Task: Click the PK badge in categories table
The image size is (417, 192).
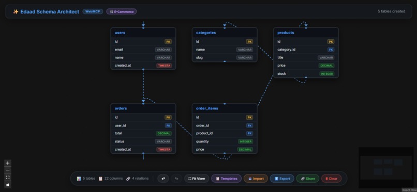Action: (x=249, y=42)
